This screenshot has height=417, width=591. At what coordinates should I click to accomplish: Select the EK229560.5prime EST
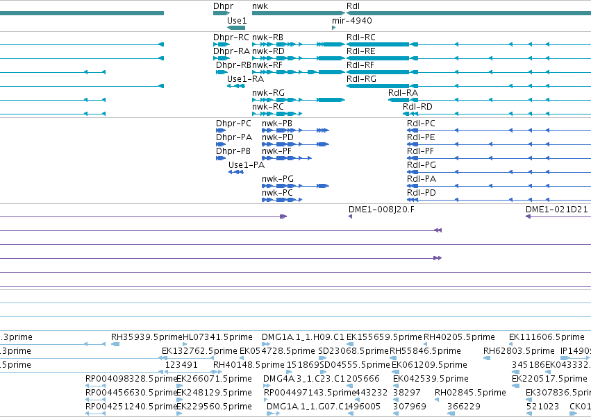(x=179, y=414)
